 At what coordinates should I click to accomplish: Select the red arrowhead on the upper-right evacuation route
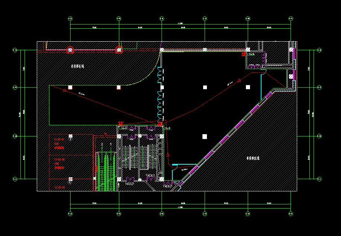tap(240, 80)
